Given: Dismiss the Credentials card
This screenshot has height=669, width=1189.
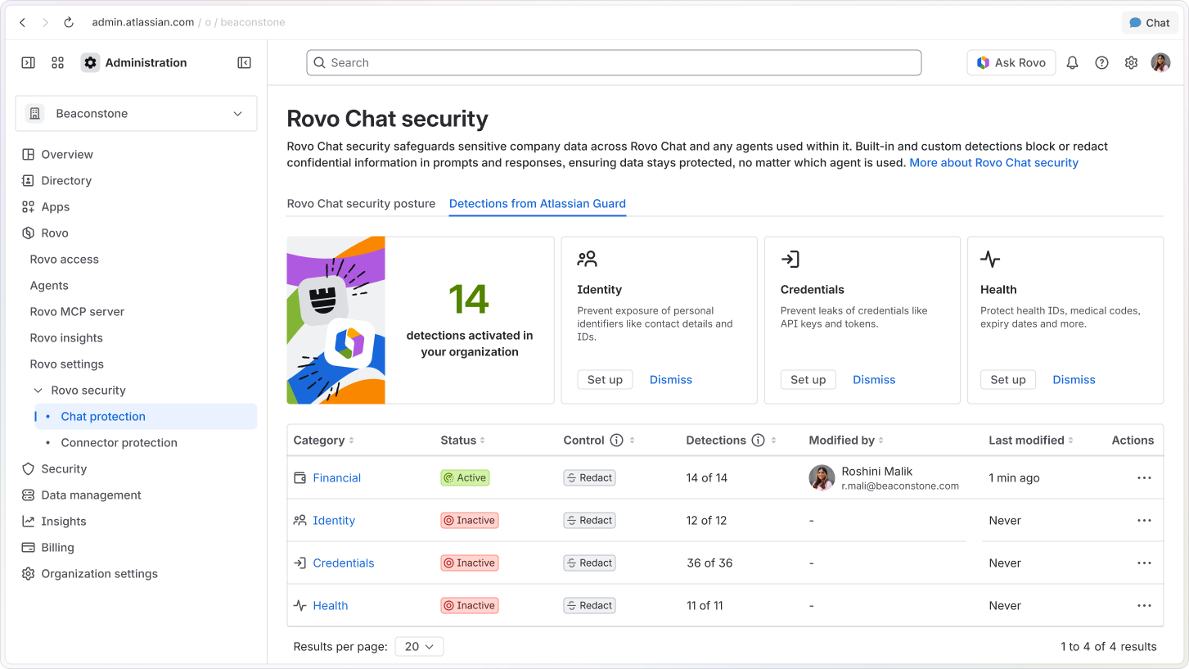Looking at the screenshot, I should point(874,380).
